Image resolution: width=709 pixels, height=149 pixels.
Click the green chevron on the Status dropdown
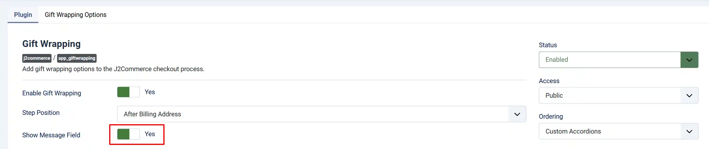689,60
